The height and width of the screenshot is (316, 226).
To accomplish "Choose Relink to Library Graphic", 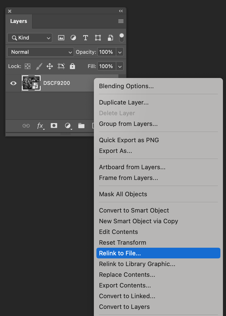I will tap(158, 264).
